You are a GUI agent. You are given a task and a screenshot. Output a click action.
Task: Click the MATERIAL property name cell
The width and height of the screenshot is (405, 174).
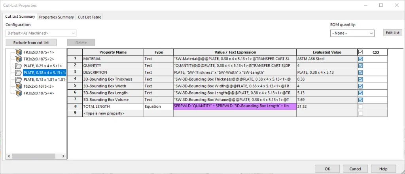pos(113,59)
